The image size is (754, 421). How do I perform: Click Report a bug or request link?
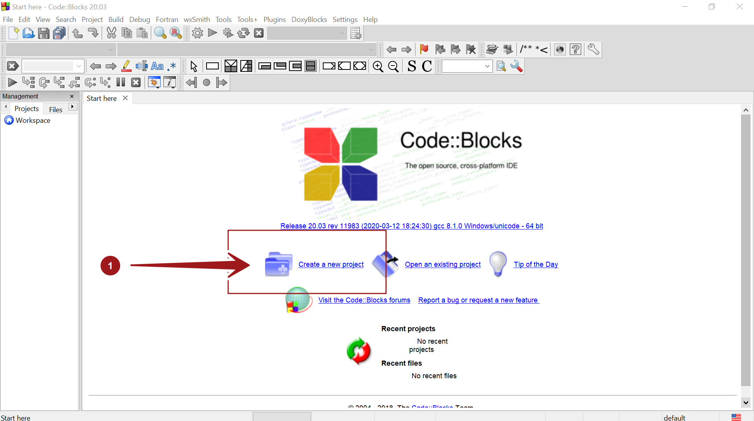click(x=478, y=300)
